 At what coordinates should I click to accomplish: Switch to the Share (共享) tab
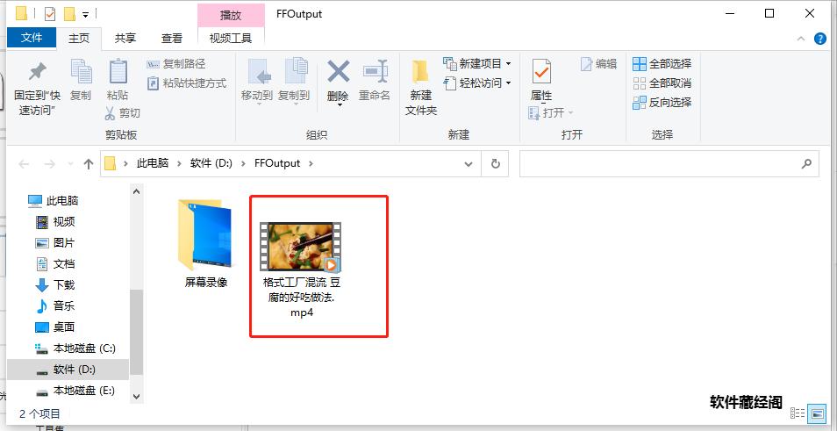(x=125, y=38)
